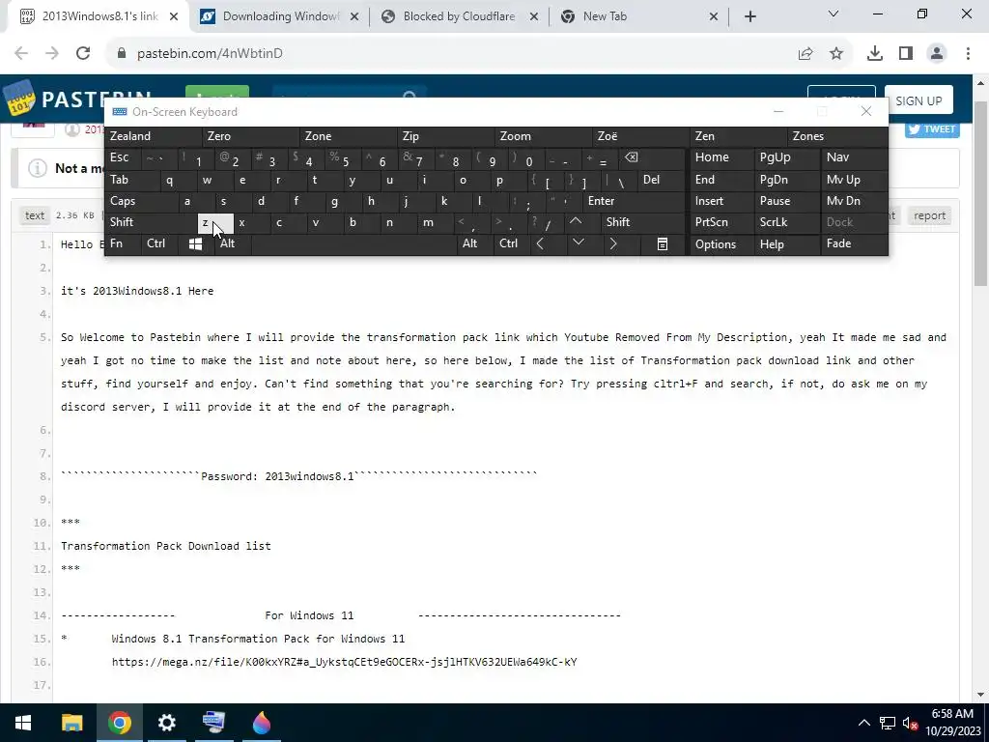Reload the Pastebin page
This screenshot has width=989, height=742.
[x=83, y=54]
